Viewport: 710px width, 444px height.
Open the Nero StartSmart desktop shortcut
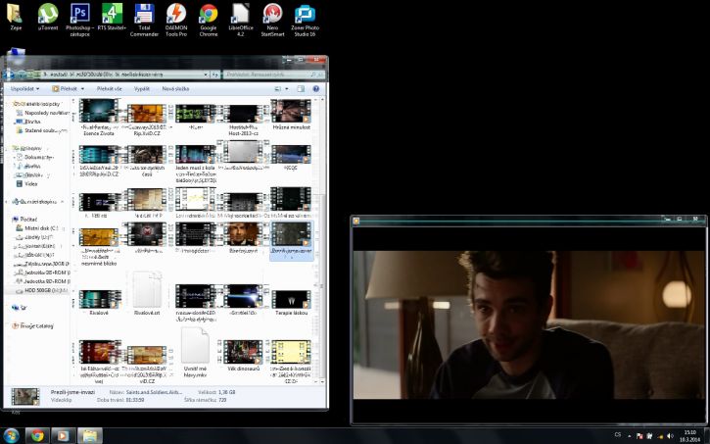272,20
